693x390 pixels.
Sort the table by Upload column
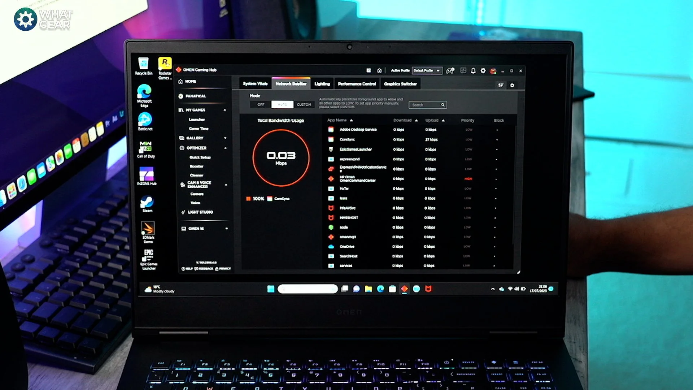coord(435,120)
